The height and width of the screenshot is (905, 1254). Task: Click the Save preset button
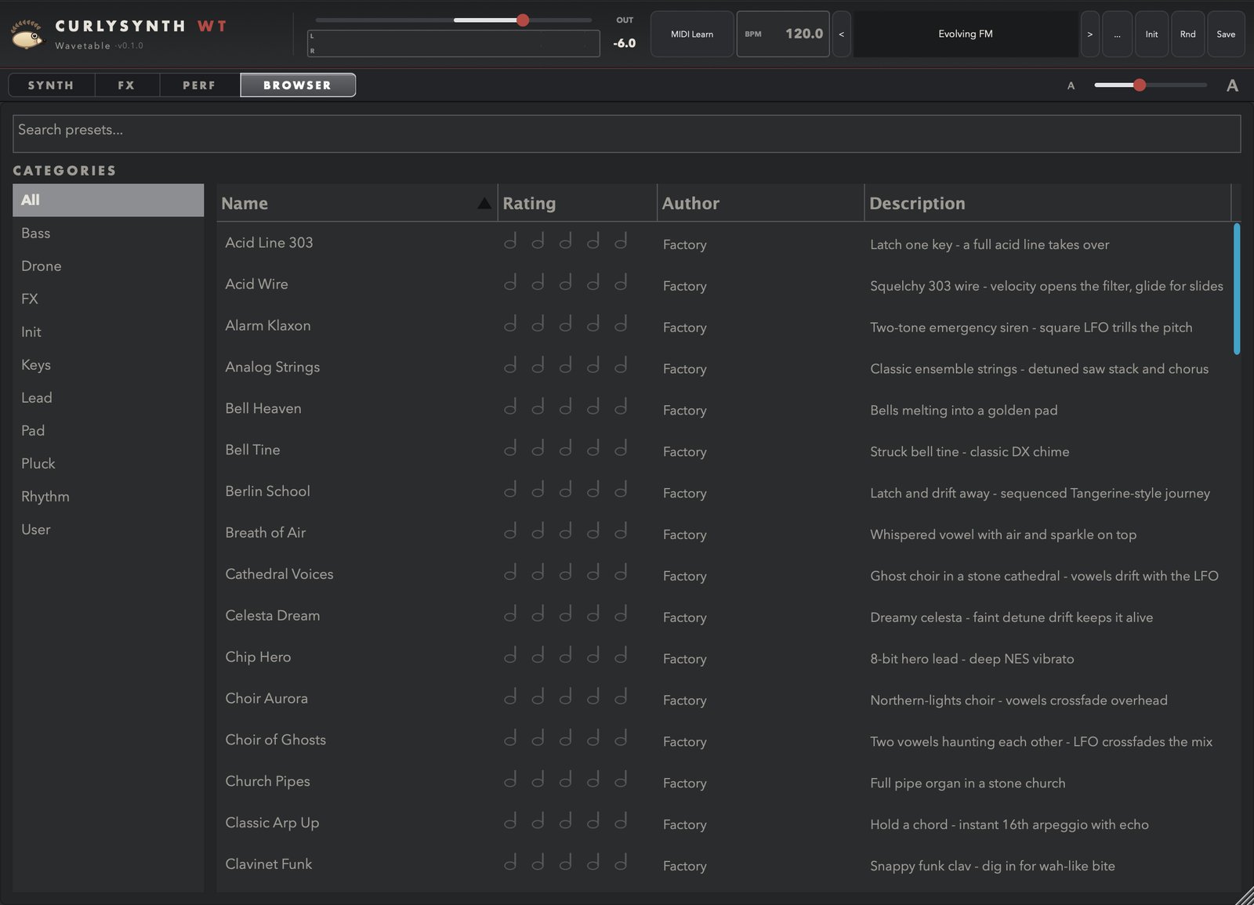(1226, 34)
